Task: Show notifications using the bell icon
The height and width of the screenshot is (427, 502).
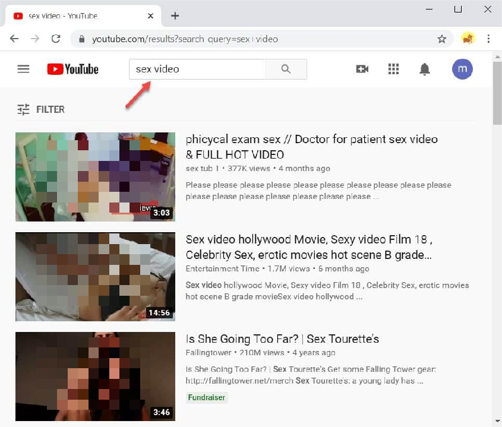Action: point(424,69)
